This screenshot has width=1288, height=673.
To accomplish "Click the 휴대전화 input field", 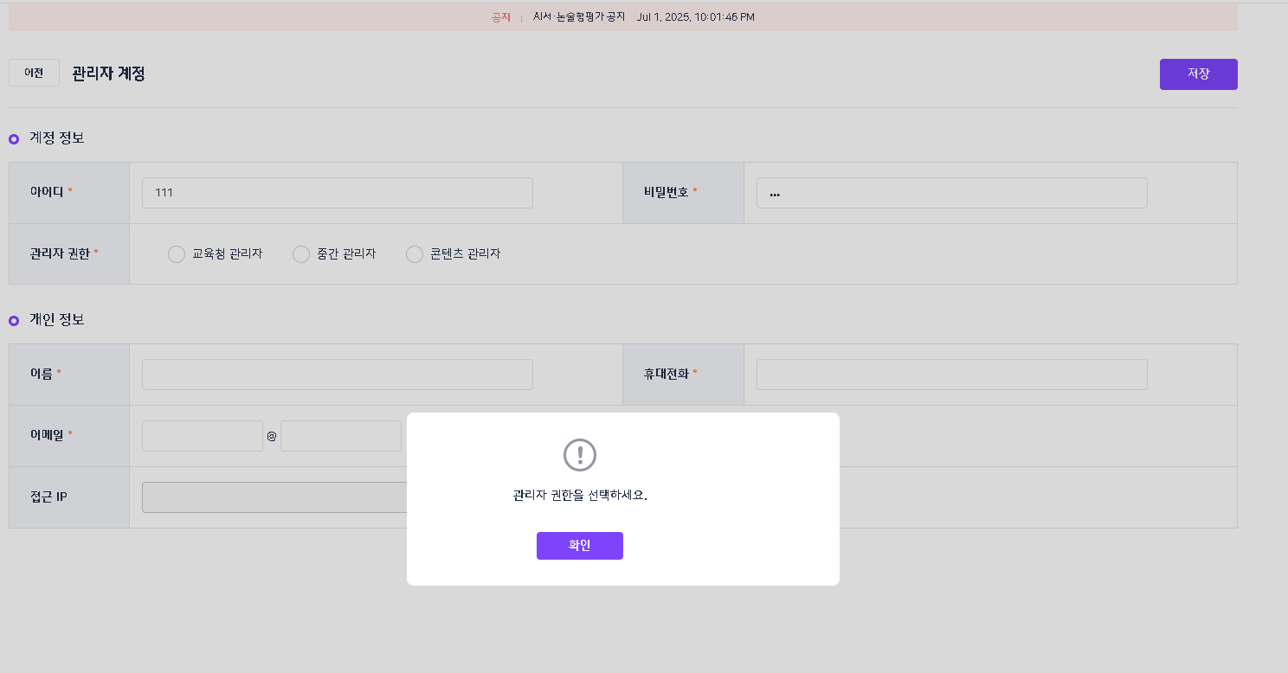I will pos(951,375).
